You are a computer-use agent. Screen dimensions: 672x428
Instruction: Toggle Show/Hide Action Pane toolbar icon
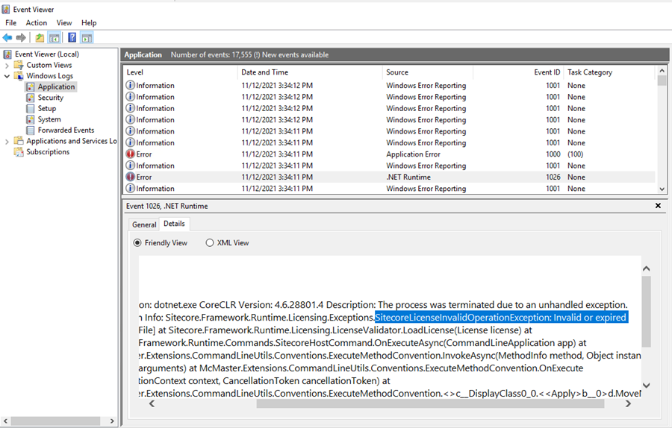click(x=87, y=38)
